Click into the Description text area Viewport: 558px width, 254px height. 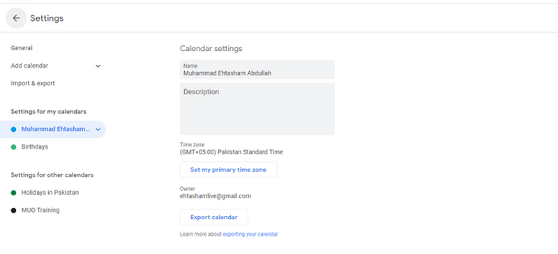tap(257, 109)
